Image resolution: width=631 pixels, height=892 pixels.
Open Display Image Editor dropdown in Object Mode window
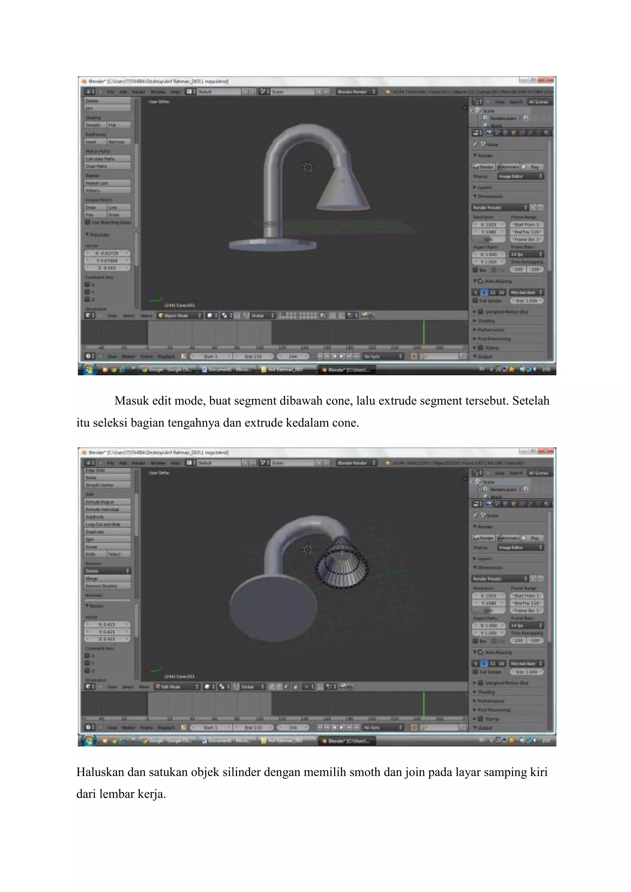[x=521, y=176]
